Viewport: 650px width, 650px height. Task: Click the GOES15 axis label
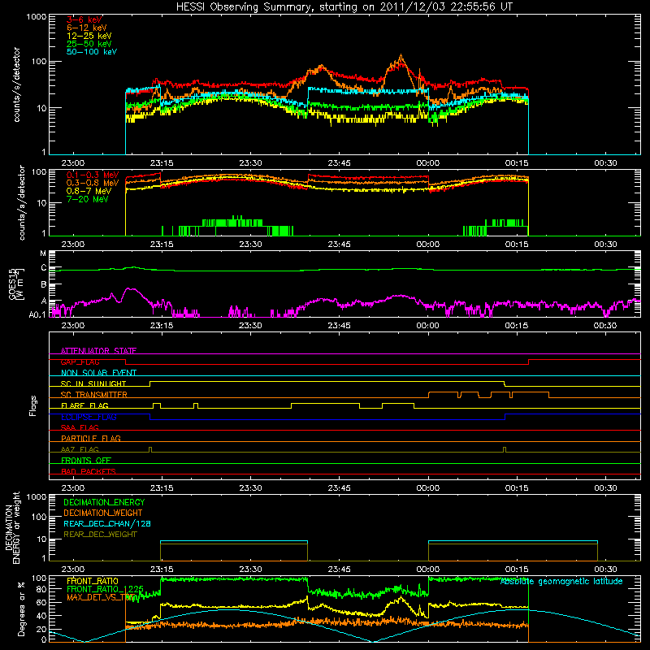[x=16, y=284]
